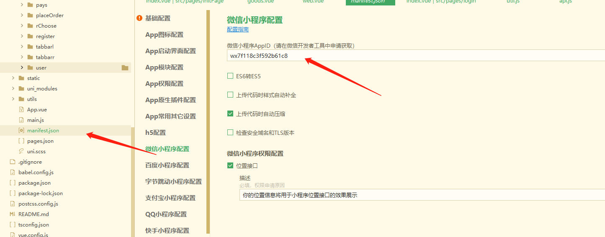Uncheck 上传代码时自动压缩 option

(230, 113)
